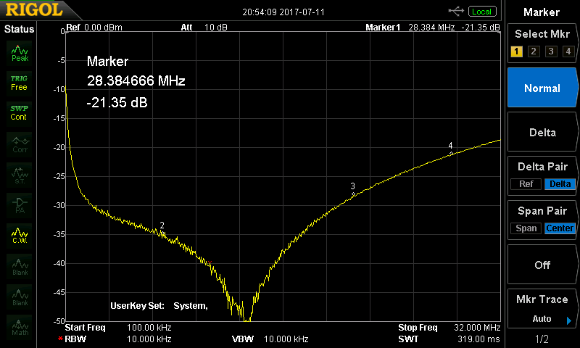Click the Local mode indicator
The image size is (580, 348).
point(481,11)
